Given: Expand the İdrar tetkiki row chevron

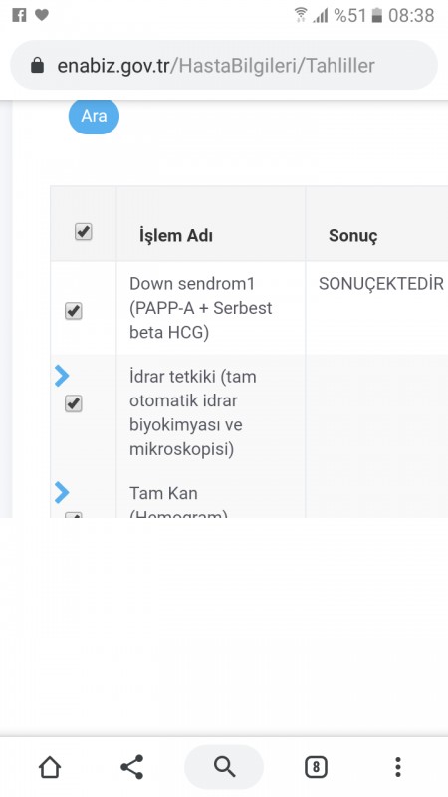Looking at the screenshot, I should [x=62, y=376].
